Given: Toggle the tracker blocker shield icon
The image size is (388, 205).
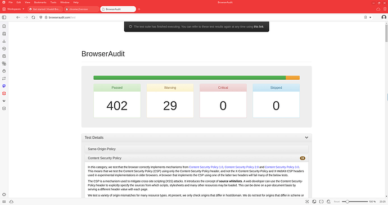Looking at the screenshot, I should click(41, 17).
